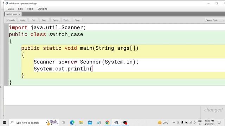
Task: Click the Type here to search box
Action: (34, 122)
